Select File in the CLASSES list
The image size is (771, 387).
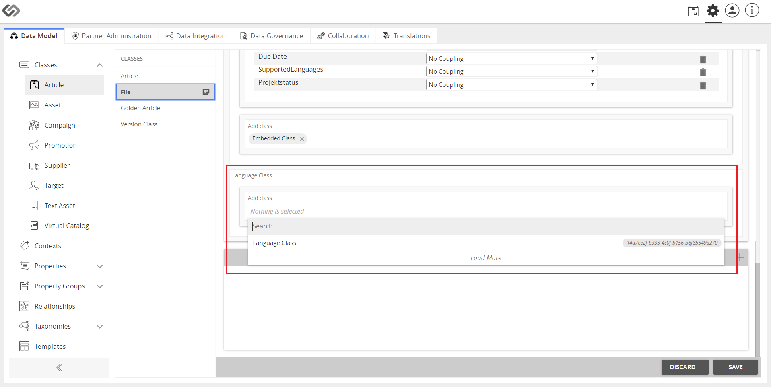pos(165,92)
